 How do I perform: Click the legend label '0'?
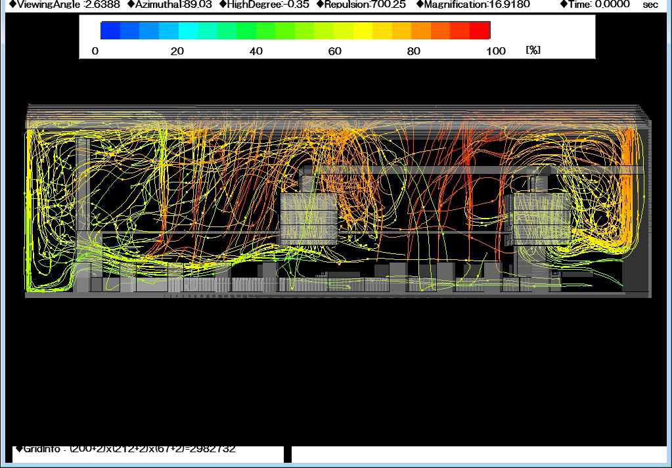tap(95, 51)
